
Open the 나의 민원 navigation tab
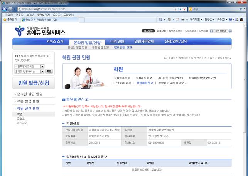tap(117, 41)
